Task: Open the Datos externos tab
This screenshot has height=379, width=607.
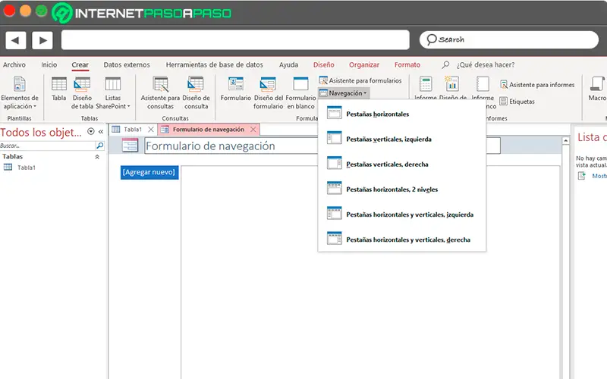Action: coord(127,64)
